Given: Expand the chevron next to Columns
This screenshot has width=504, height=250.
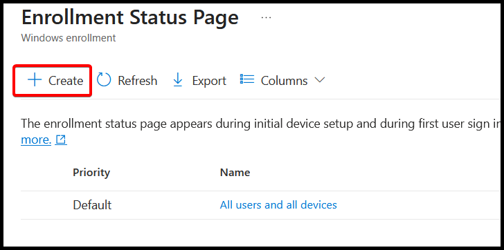Looking at the screenshot, I should click(x=320, y=80).
